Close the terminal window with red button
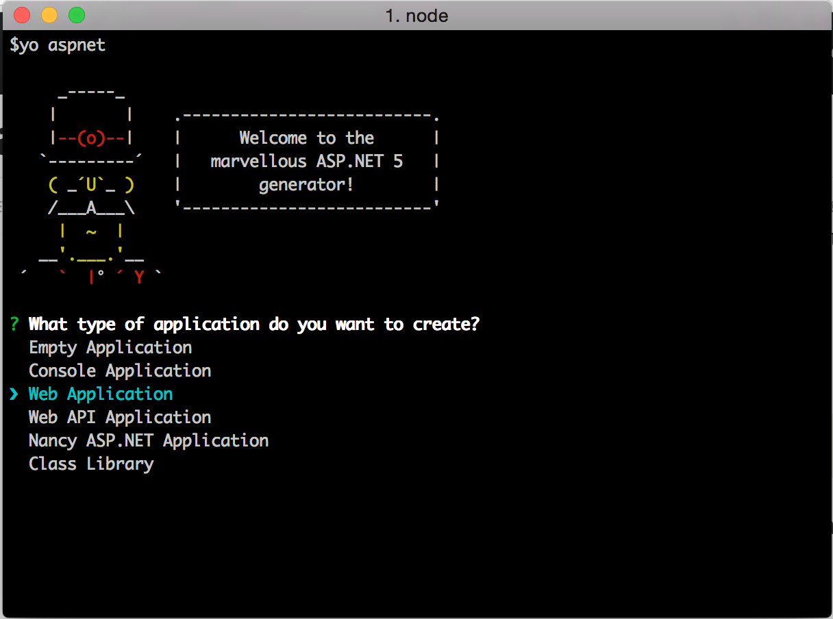The image size is (833, 619). pos(22,14)
